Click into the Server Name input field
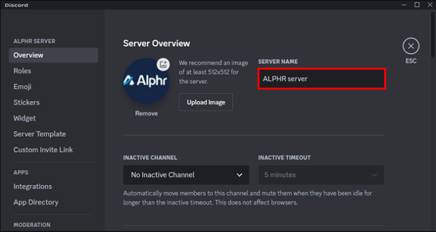The height and width of the screenshot is (232, 436). pyautogui.click(x=322, y=79)
